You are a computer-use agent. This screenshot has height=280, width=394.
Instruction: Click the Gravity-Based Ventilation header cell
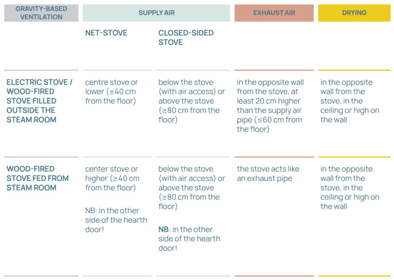click(x=41, y=13)
